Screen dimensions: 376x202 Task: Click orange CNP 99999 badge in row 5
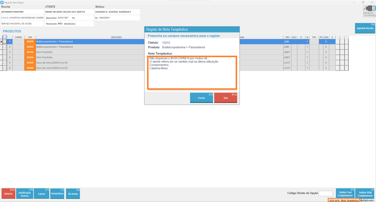pos(30,63)
